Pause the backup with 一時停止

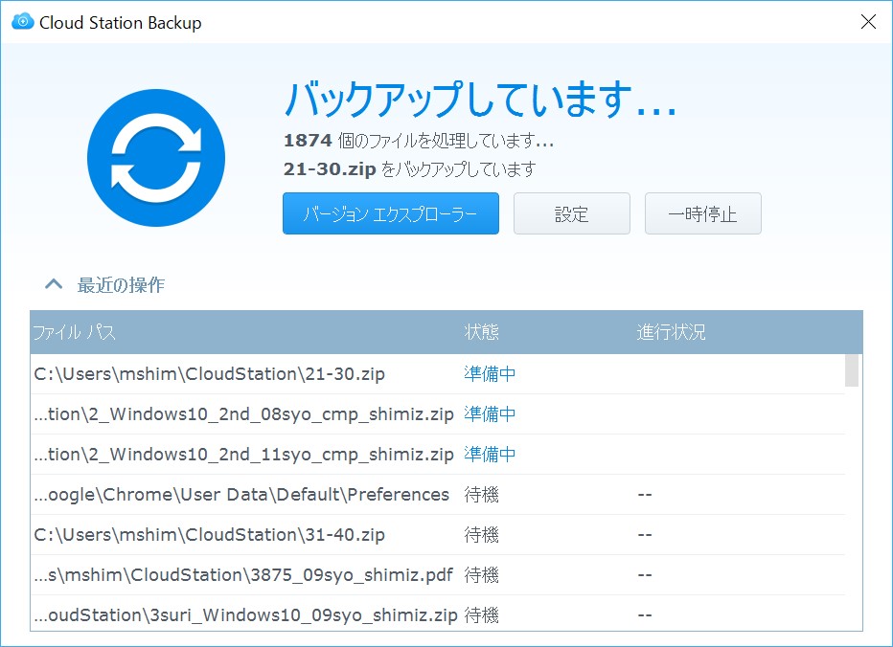pyautogui.click(x=702, y=213)
